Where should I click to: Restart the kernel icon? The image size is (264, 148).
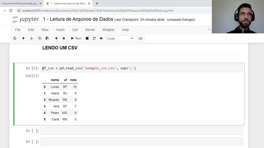point(94,38)
